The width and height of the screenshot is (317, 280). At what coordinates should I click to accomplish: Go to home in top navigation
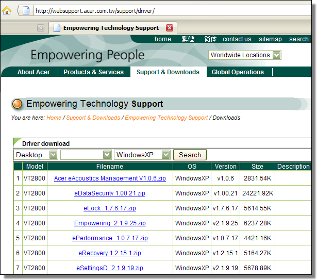pos(163,39)
